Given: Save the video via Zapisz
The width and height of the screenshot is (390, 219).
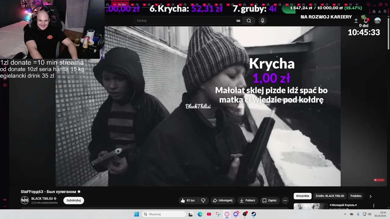Looking at the screenshot, I should click(x=270, y=200).
